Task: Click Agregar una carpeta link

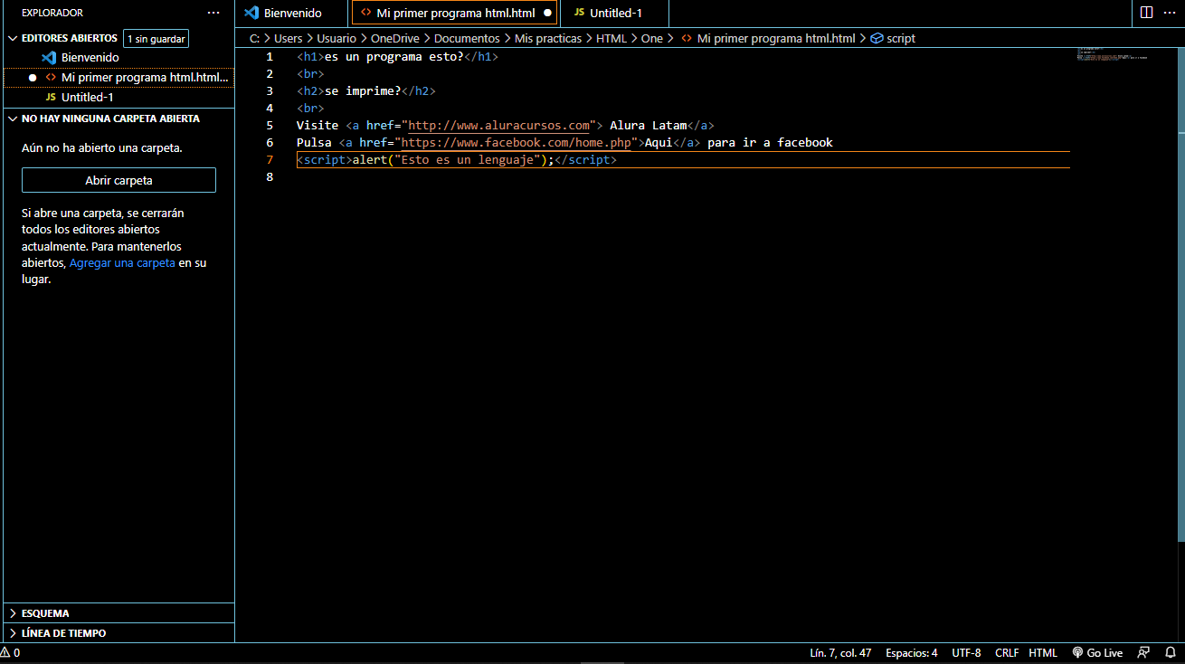Action: tap(122, 263)
